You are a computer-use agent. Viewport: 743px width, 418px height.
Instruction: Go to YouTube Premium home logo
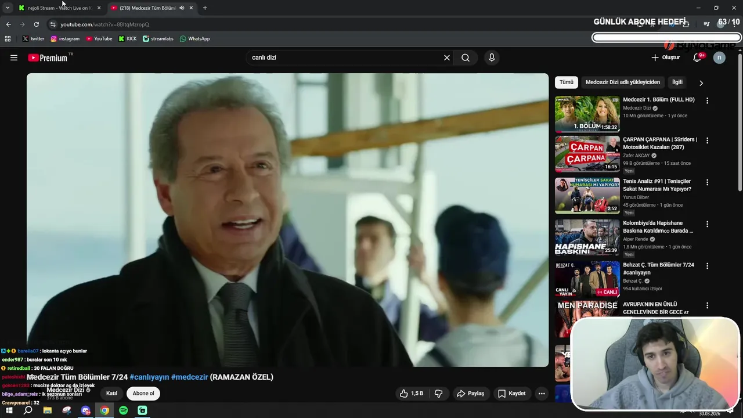(48, 57)
